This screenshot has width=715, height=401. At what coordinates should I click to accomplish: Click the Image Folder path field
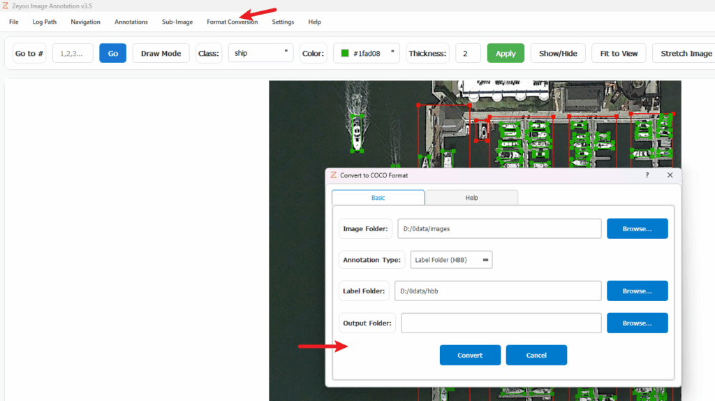(x=499, y=228)
